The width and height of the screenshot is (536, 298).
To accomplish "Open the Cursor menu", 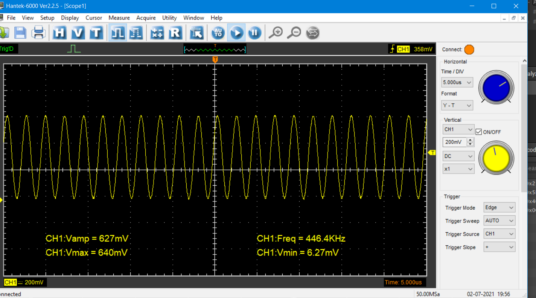I will point(94,18).
